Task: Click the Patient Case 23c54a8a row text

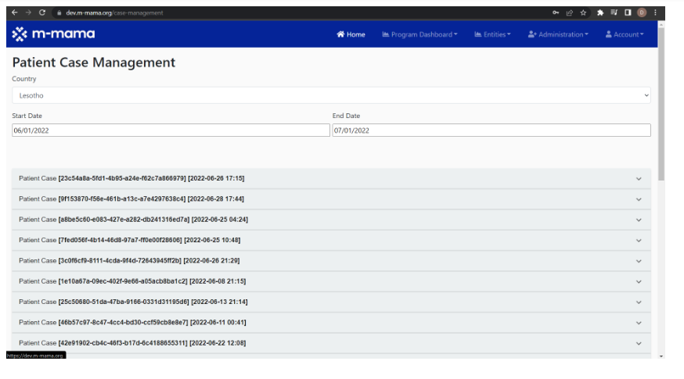Action: click(131, 178)
